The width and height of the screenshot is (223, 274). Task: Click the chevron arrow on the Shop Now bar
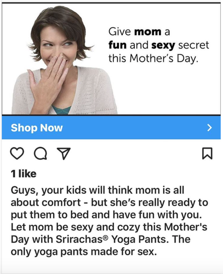click(210, 128)
